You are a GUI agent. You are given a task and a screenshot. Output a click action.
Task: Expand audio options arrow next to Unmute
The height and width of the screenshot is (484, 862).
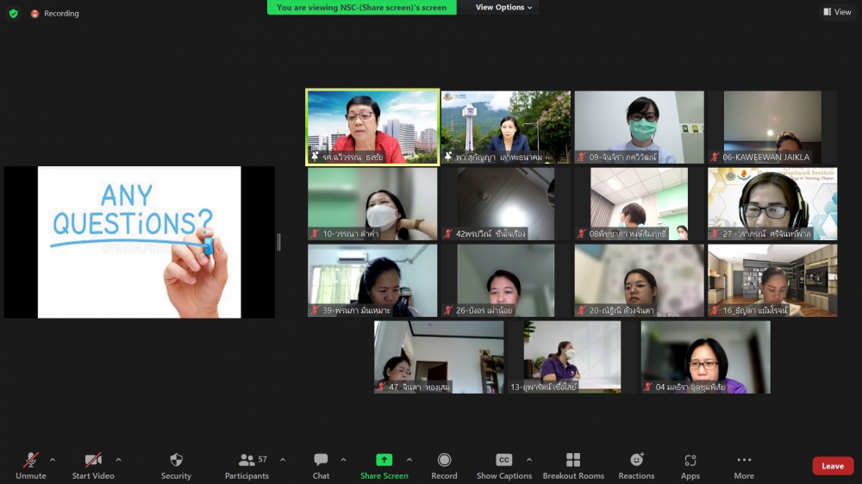tap(53, 460)
